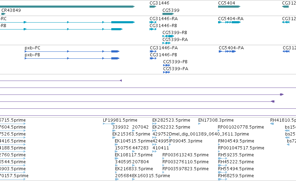Select EST LP19981.5prime
The height and width of the screenshot is (181, 296).
tap(120, 120)
